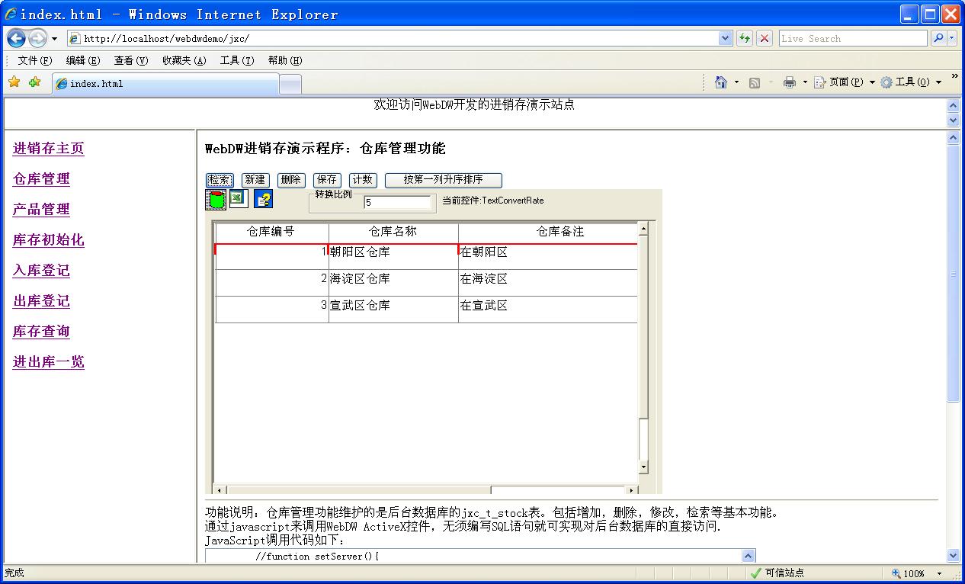Expand command bar overflow chevron
Viewport: 965px width, 584px height.
pos(954,77)
